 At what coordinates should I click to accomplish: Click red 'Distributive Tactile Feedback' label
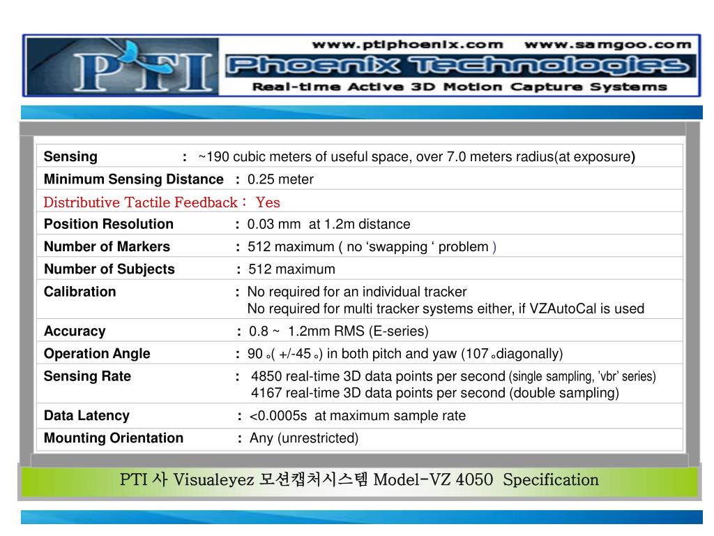click(x=141, y=202)
